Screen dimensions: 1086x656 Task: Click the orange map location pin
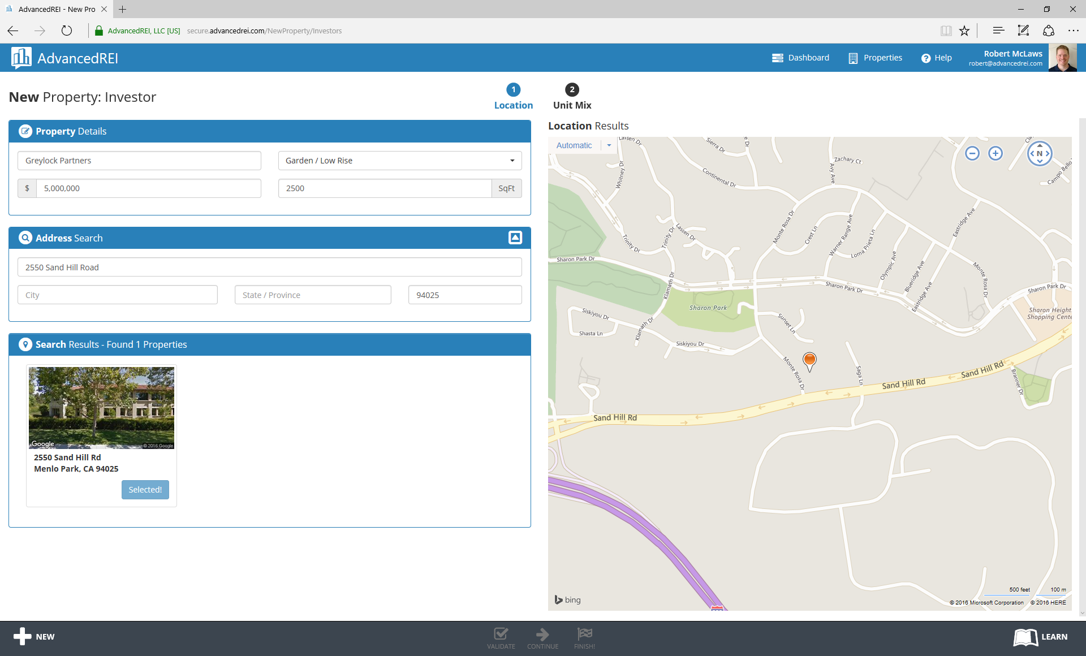809,360
